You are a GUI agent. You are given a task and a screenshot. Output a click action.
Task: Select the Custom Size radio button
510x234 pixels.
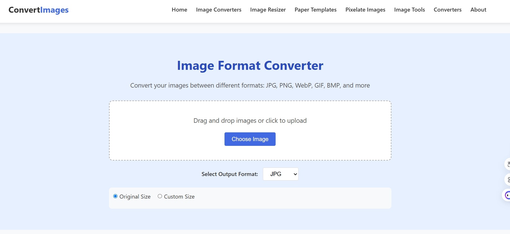[160, 196]
